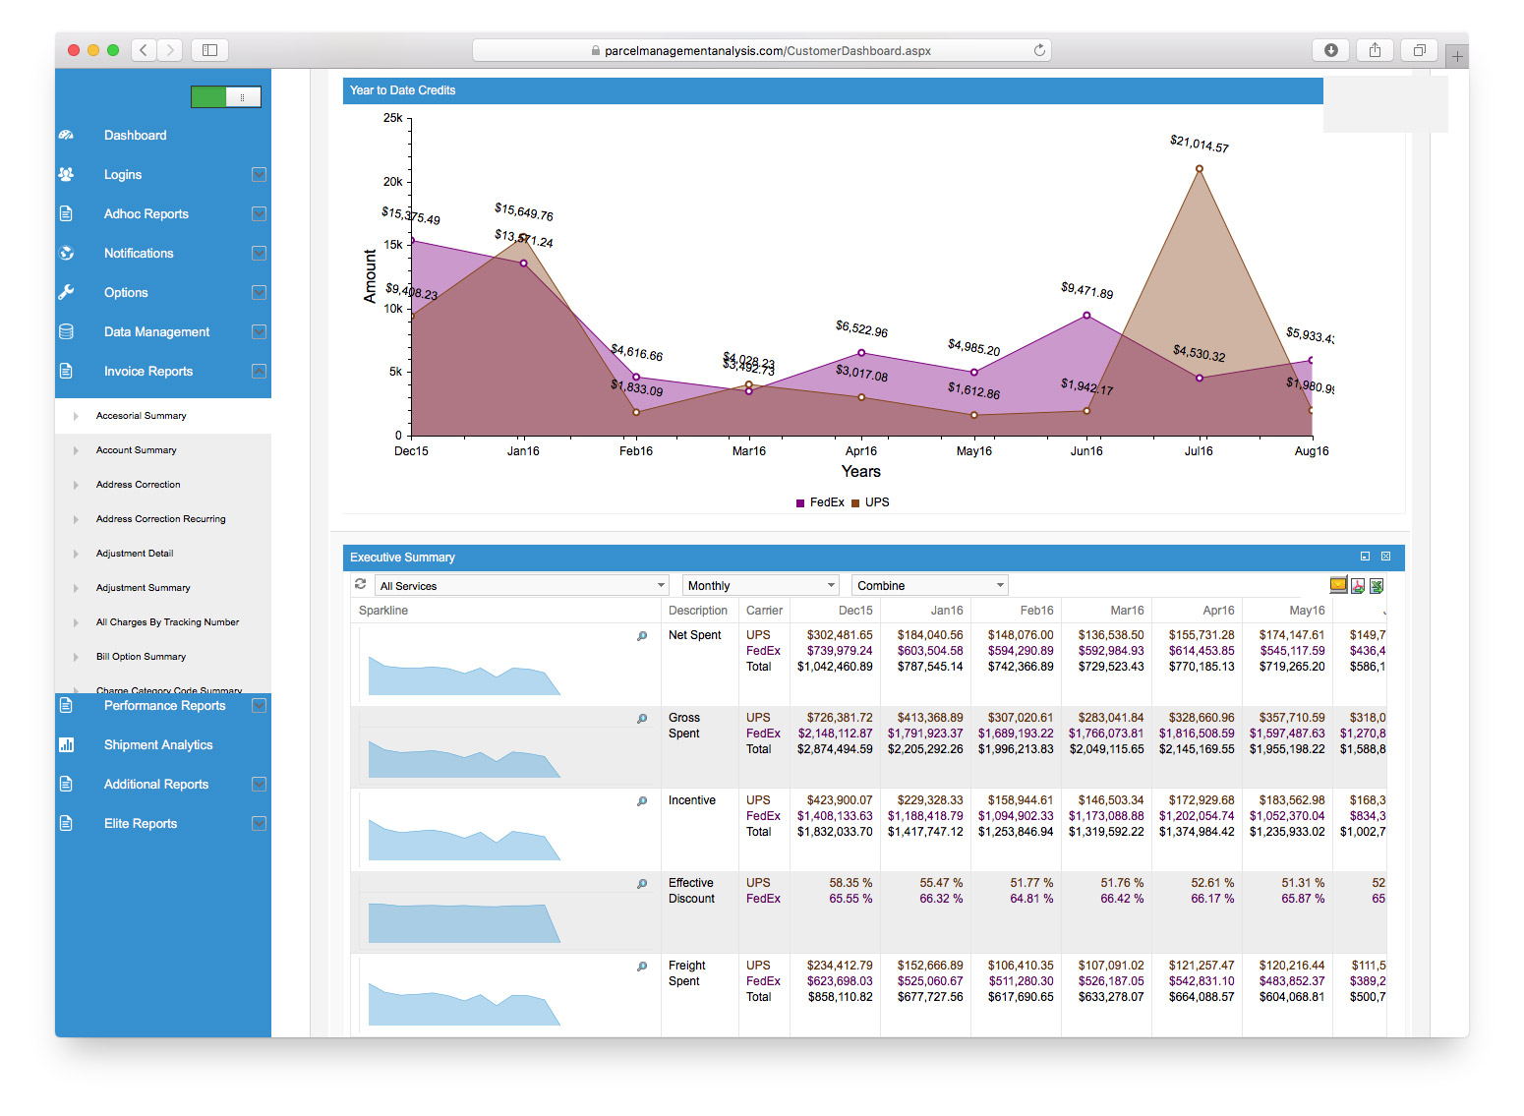Open the email export icon in Executive Summary
The image size is (1524, 1116).
click(1338, 584)
